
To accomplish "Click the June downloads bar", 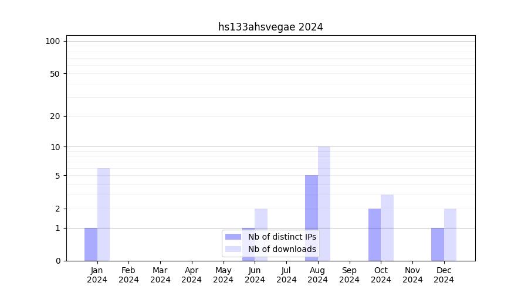I will (x=261, y=219).
